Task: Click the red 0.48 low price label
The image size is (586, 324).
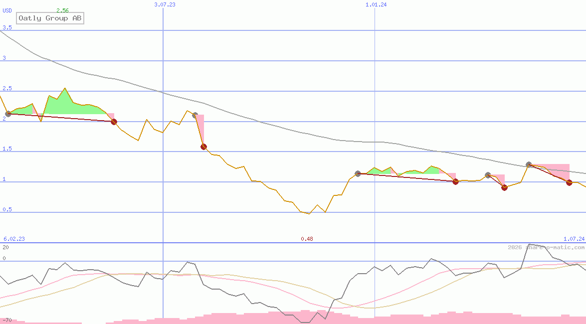Action: [307, 239]
